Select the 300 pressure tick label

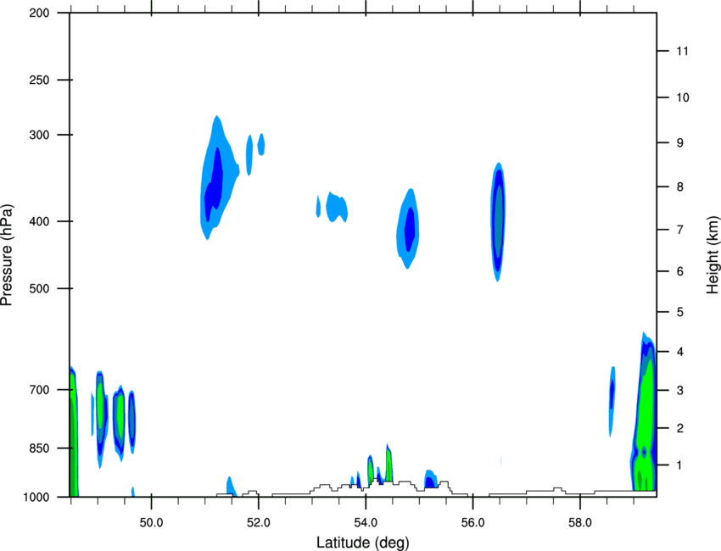click(x=40, y=135)
